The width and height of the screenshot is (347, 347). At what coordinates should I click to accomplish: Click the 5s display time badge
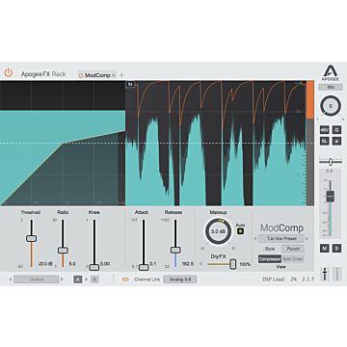[x=130, y=84]
